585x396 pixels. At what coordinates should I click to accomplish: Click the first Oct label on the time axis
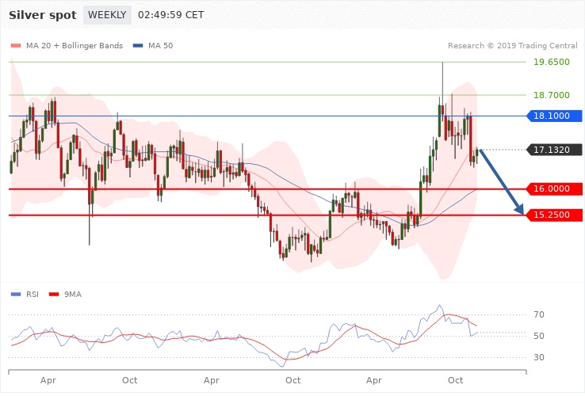(129, 380)
